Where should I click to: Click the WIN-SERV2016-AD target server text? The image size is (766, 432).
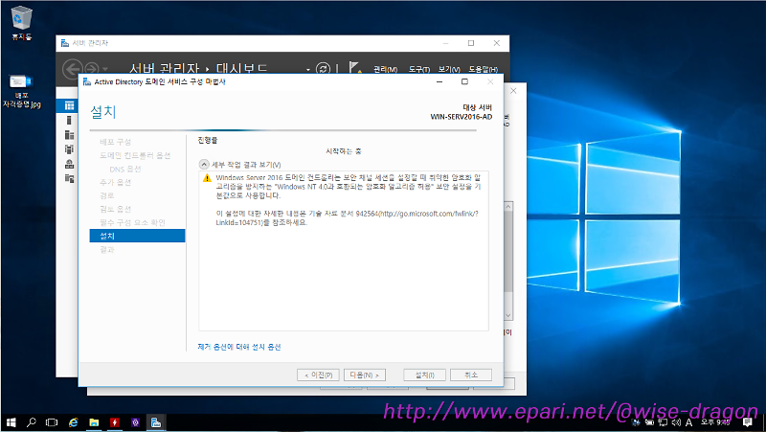point(462,117)
